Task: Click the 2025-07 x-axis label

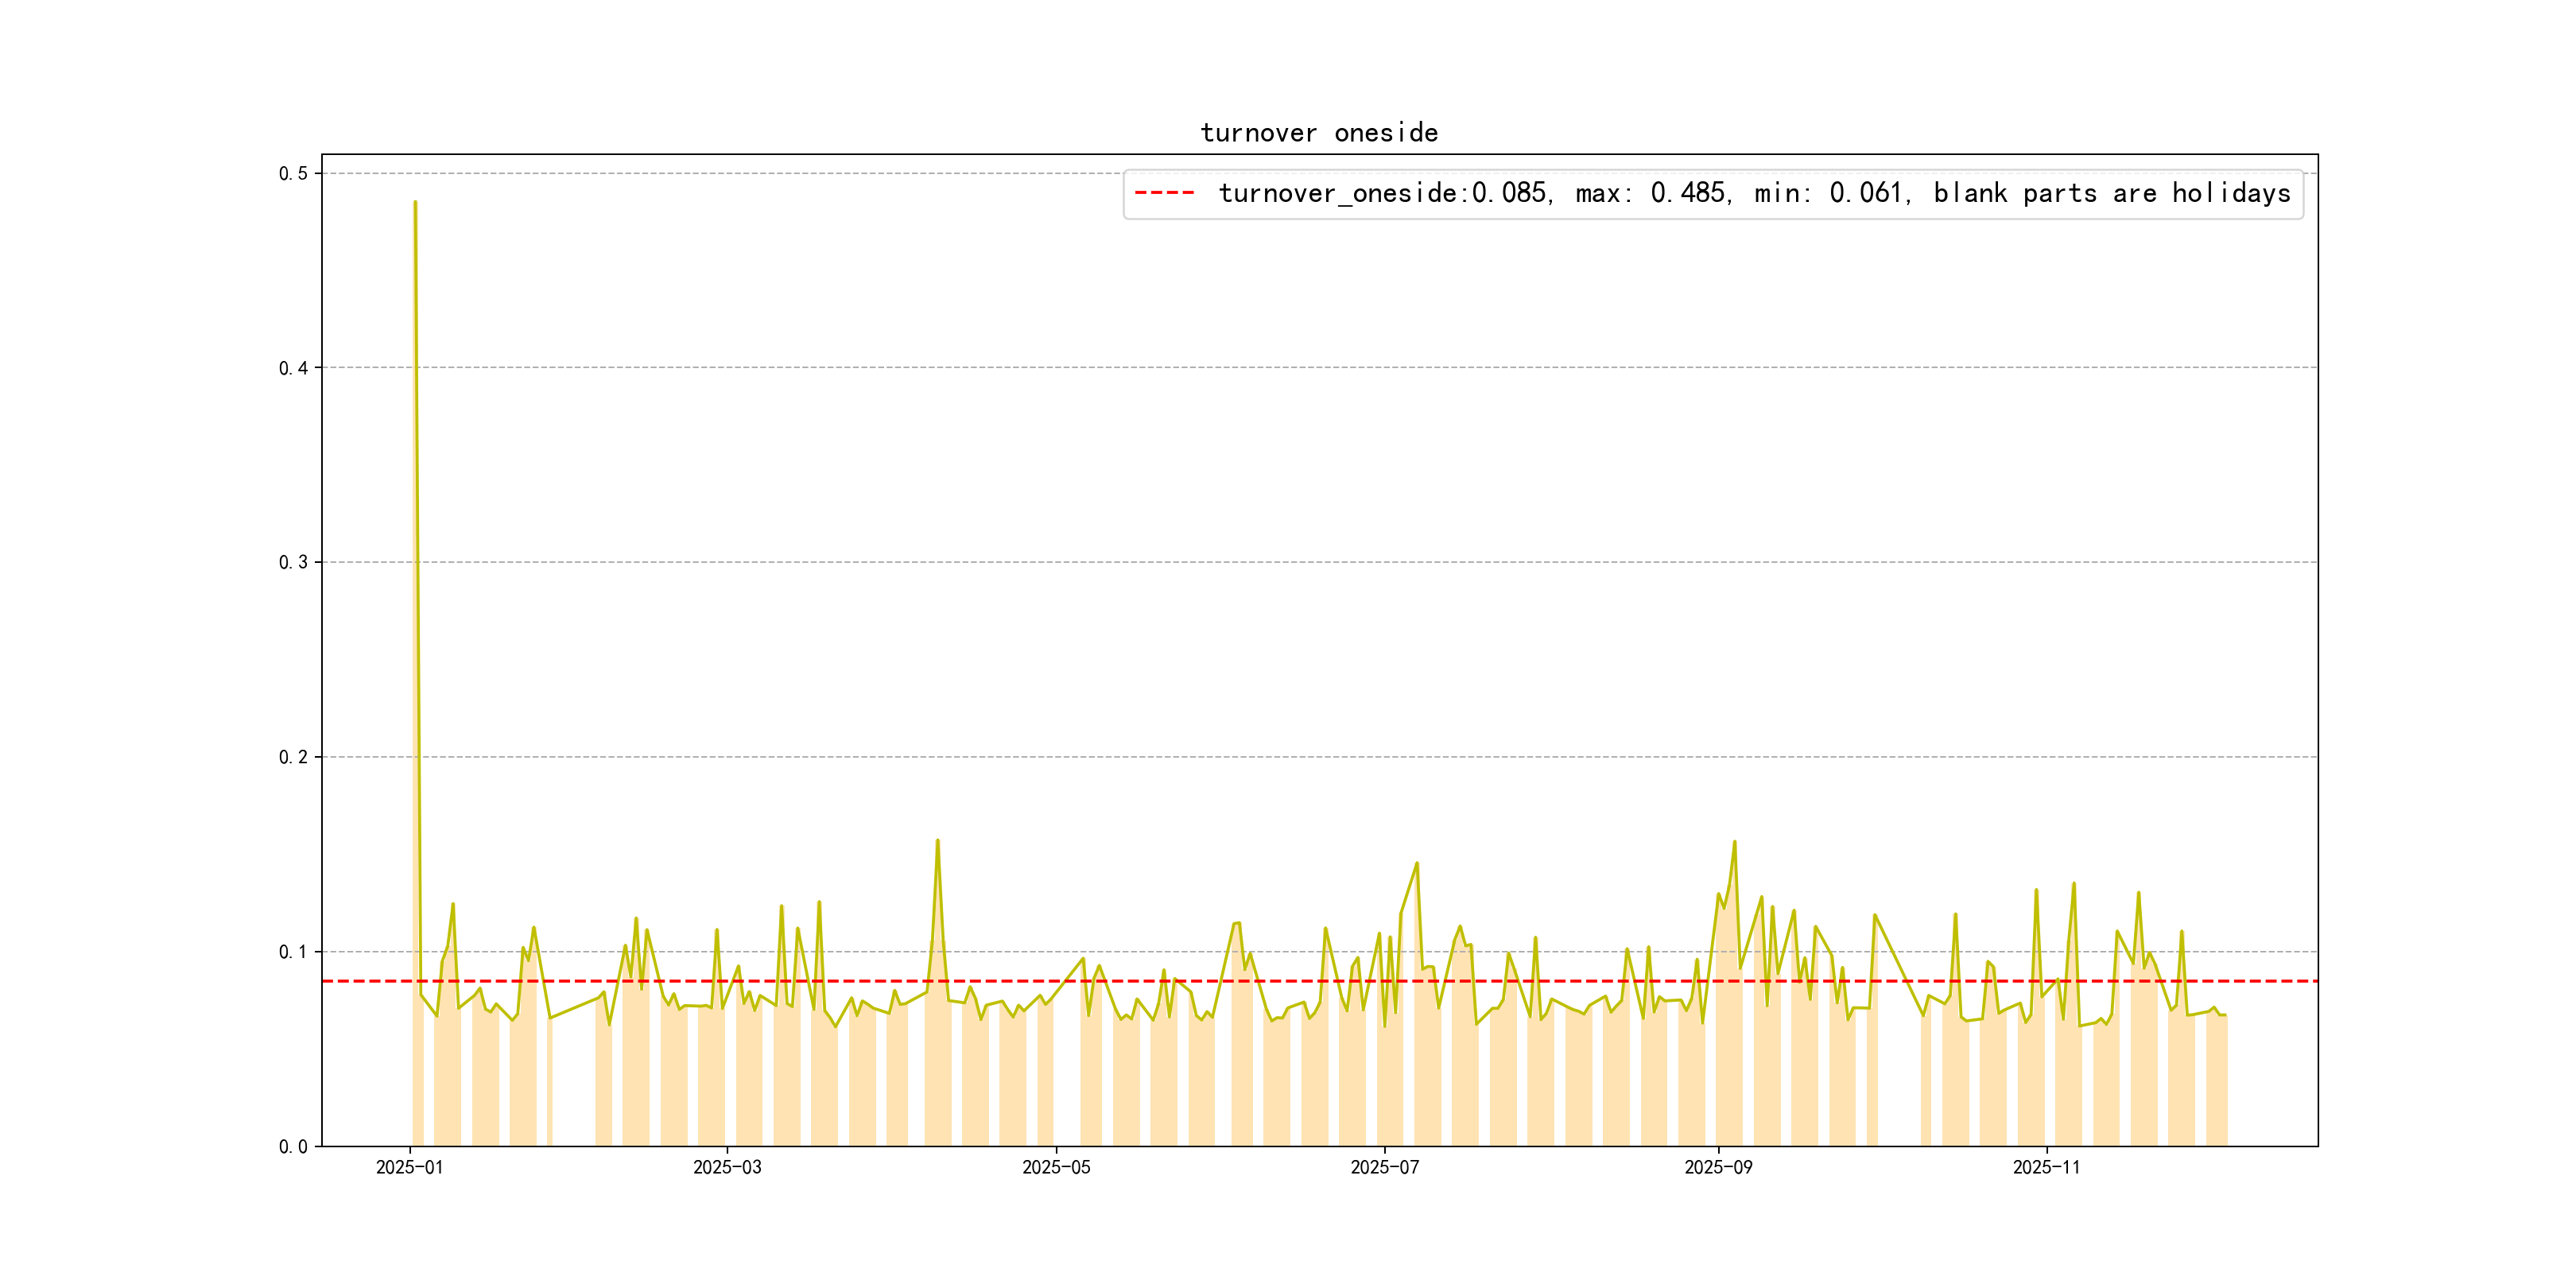Action: (1384, 1167)
